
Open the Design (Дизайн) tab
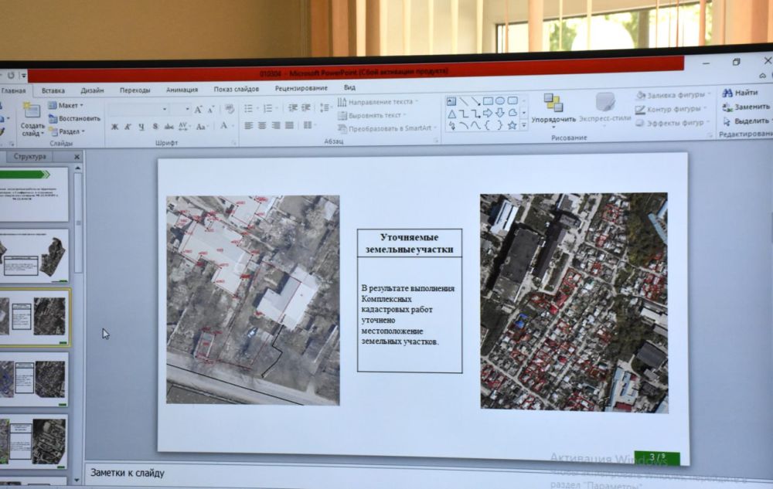point(92,90)
